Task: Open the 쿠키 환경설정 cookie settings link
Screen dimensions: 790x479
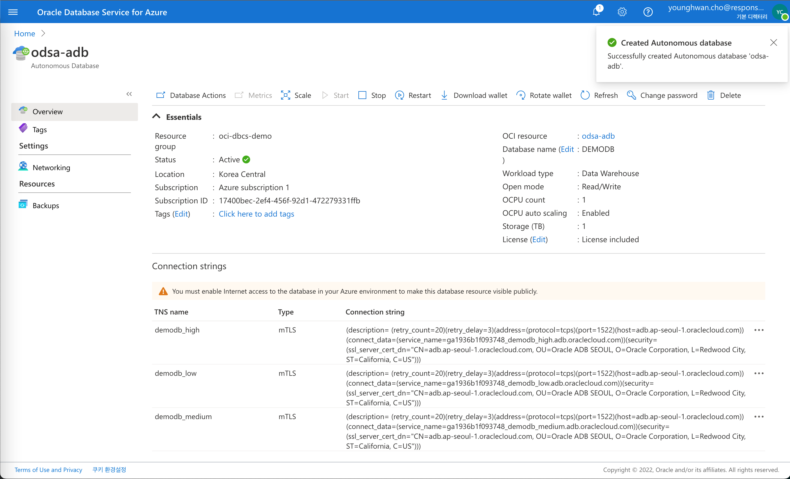Action: (x=109, y=469)
